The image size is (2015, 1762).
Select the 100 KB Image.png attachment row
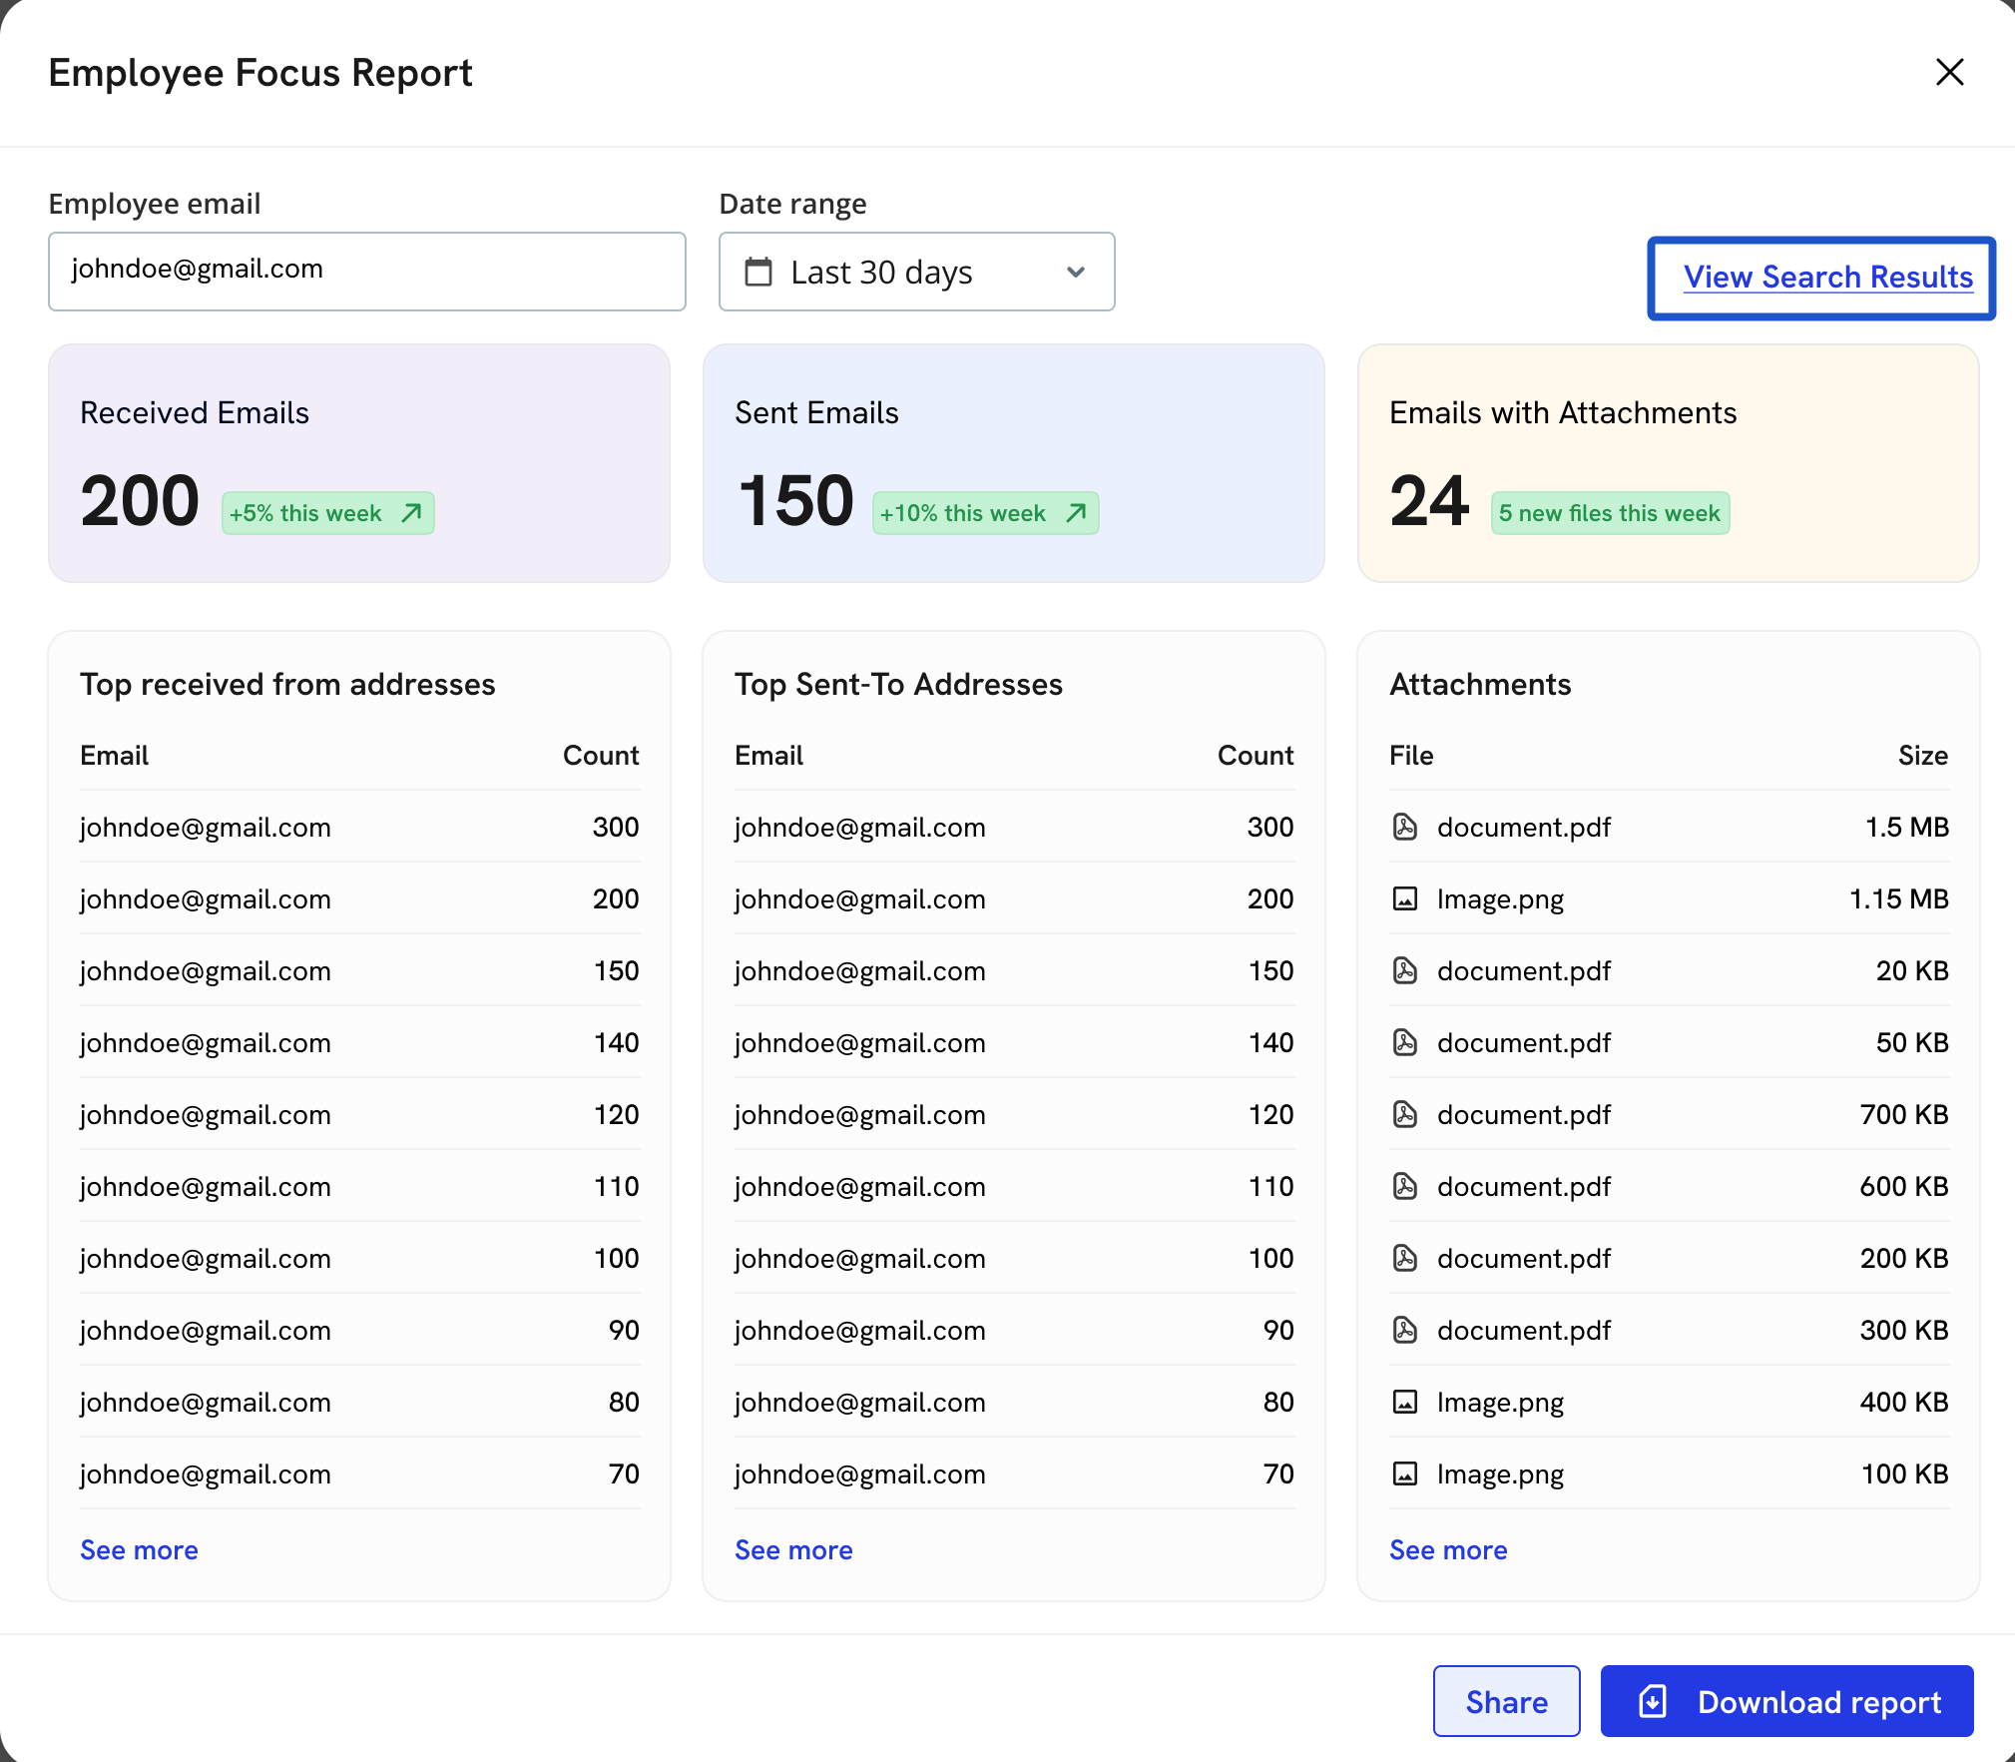tap(1667, 1473)
